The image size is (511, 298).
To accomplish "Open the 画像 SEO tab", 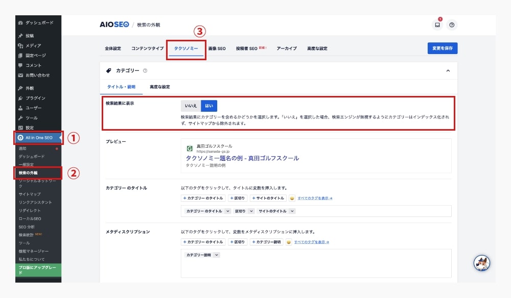I will pyautogui.click(x=217, y=47).
